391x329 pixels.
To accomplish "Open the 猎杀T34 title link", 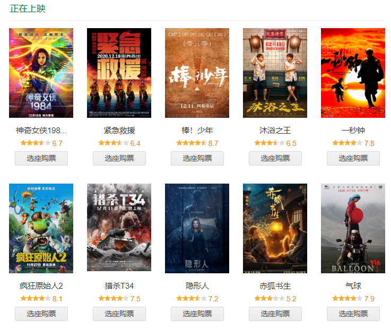I will click(119, 285).
